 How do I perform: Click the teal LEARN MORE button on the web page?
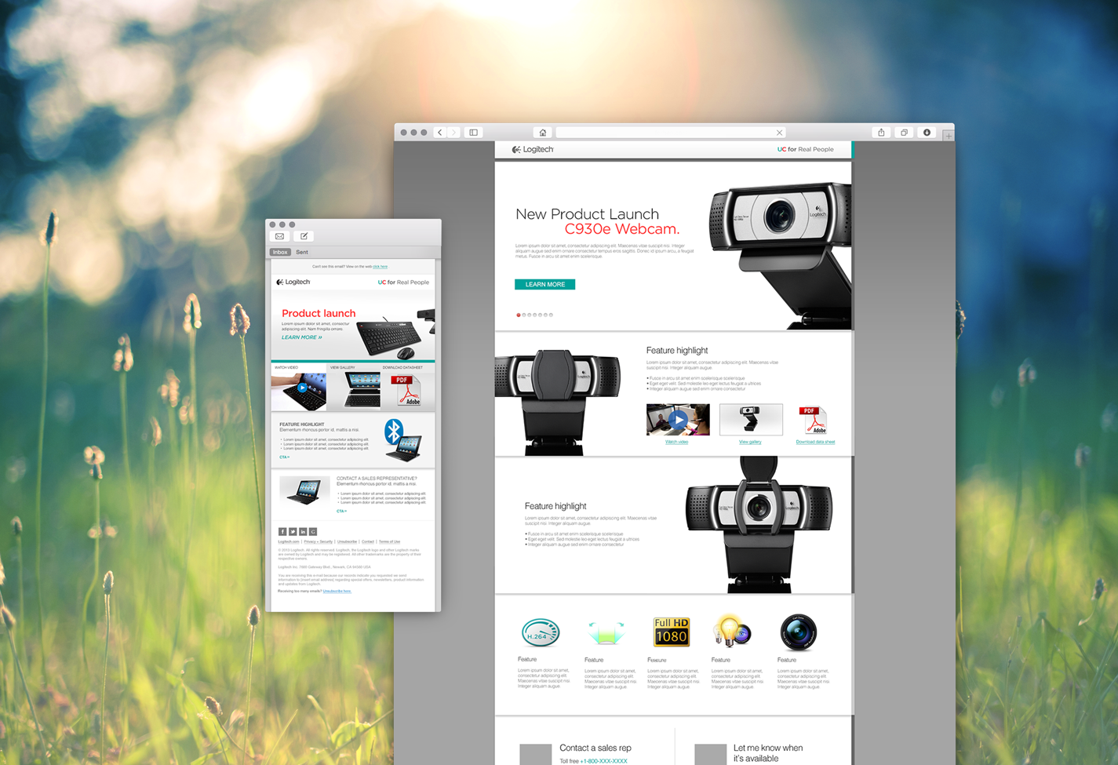544,284
